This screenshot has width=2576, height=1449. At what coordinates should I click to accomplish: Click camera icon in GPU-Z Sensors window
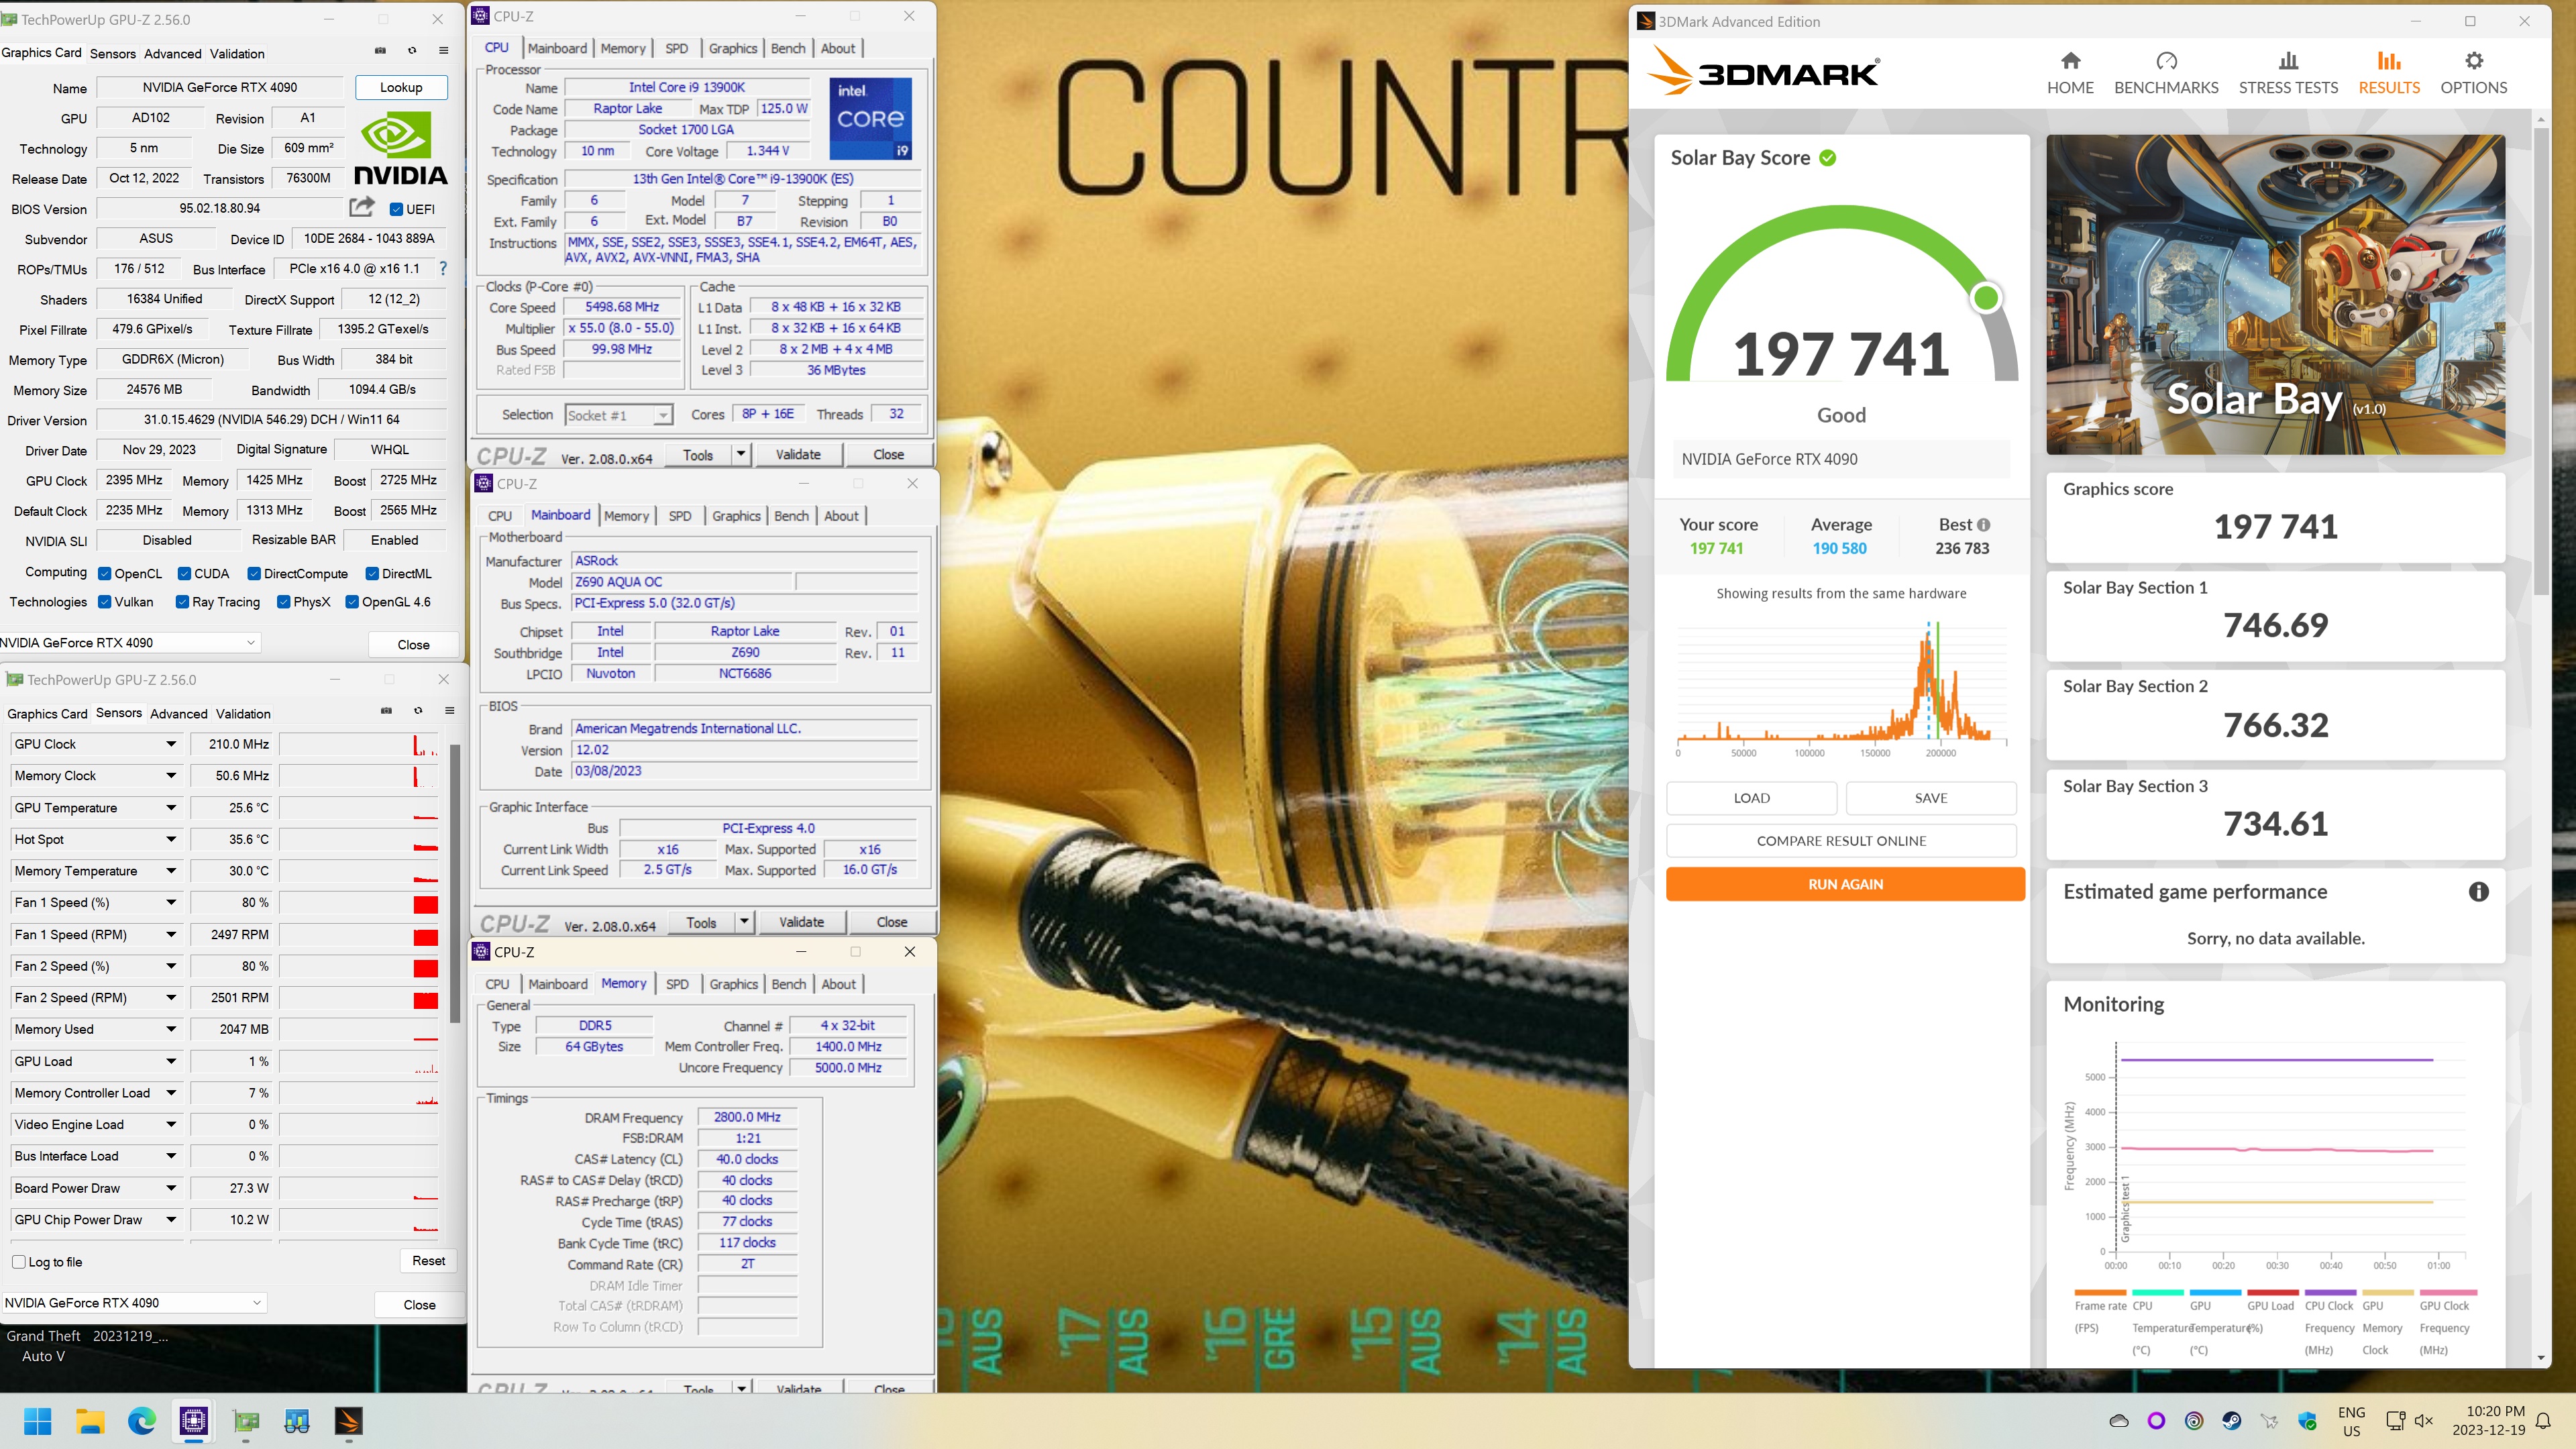pyautogui.click(x=386, y=711)
